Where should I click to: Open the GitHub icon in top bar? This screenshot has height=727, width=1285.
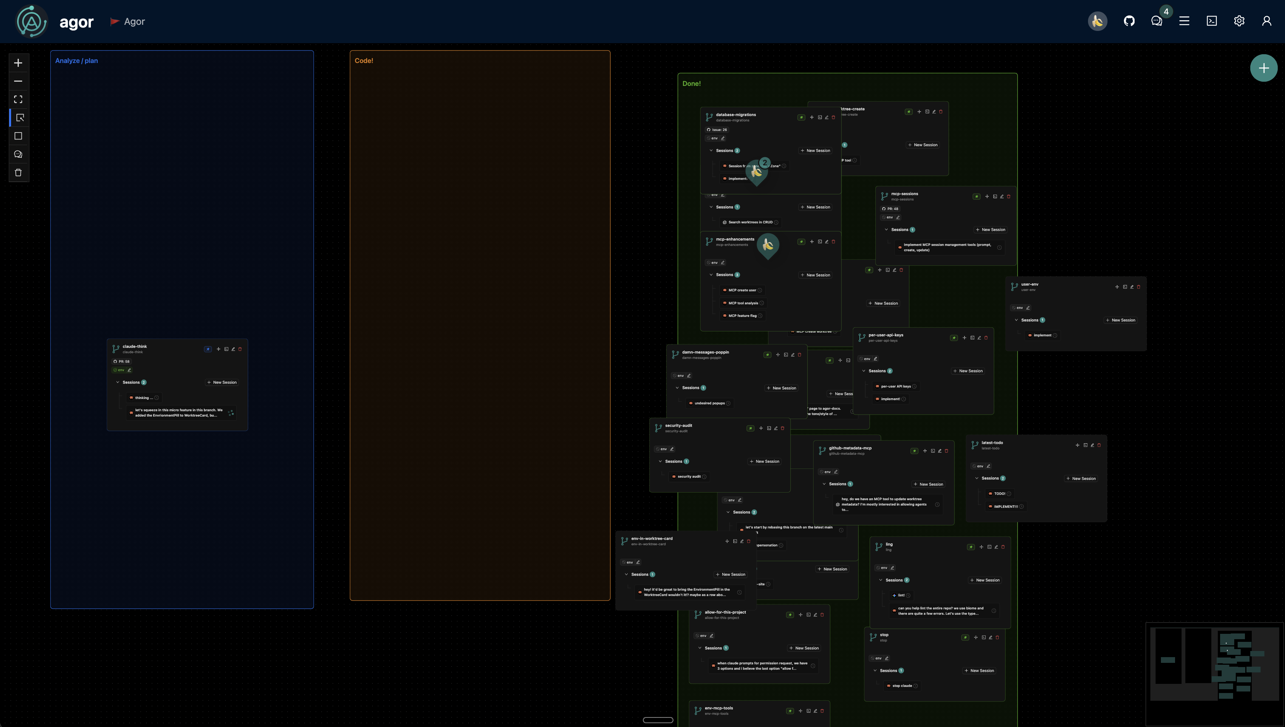coord(1129,21)
